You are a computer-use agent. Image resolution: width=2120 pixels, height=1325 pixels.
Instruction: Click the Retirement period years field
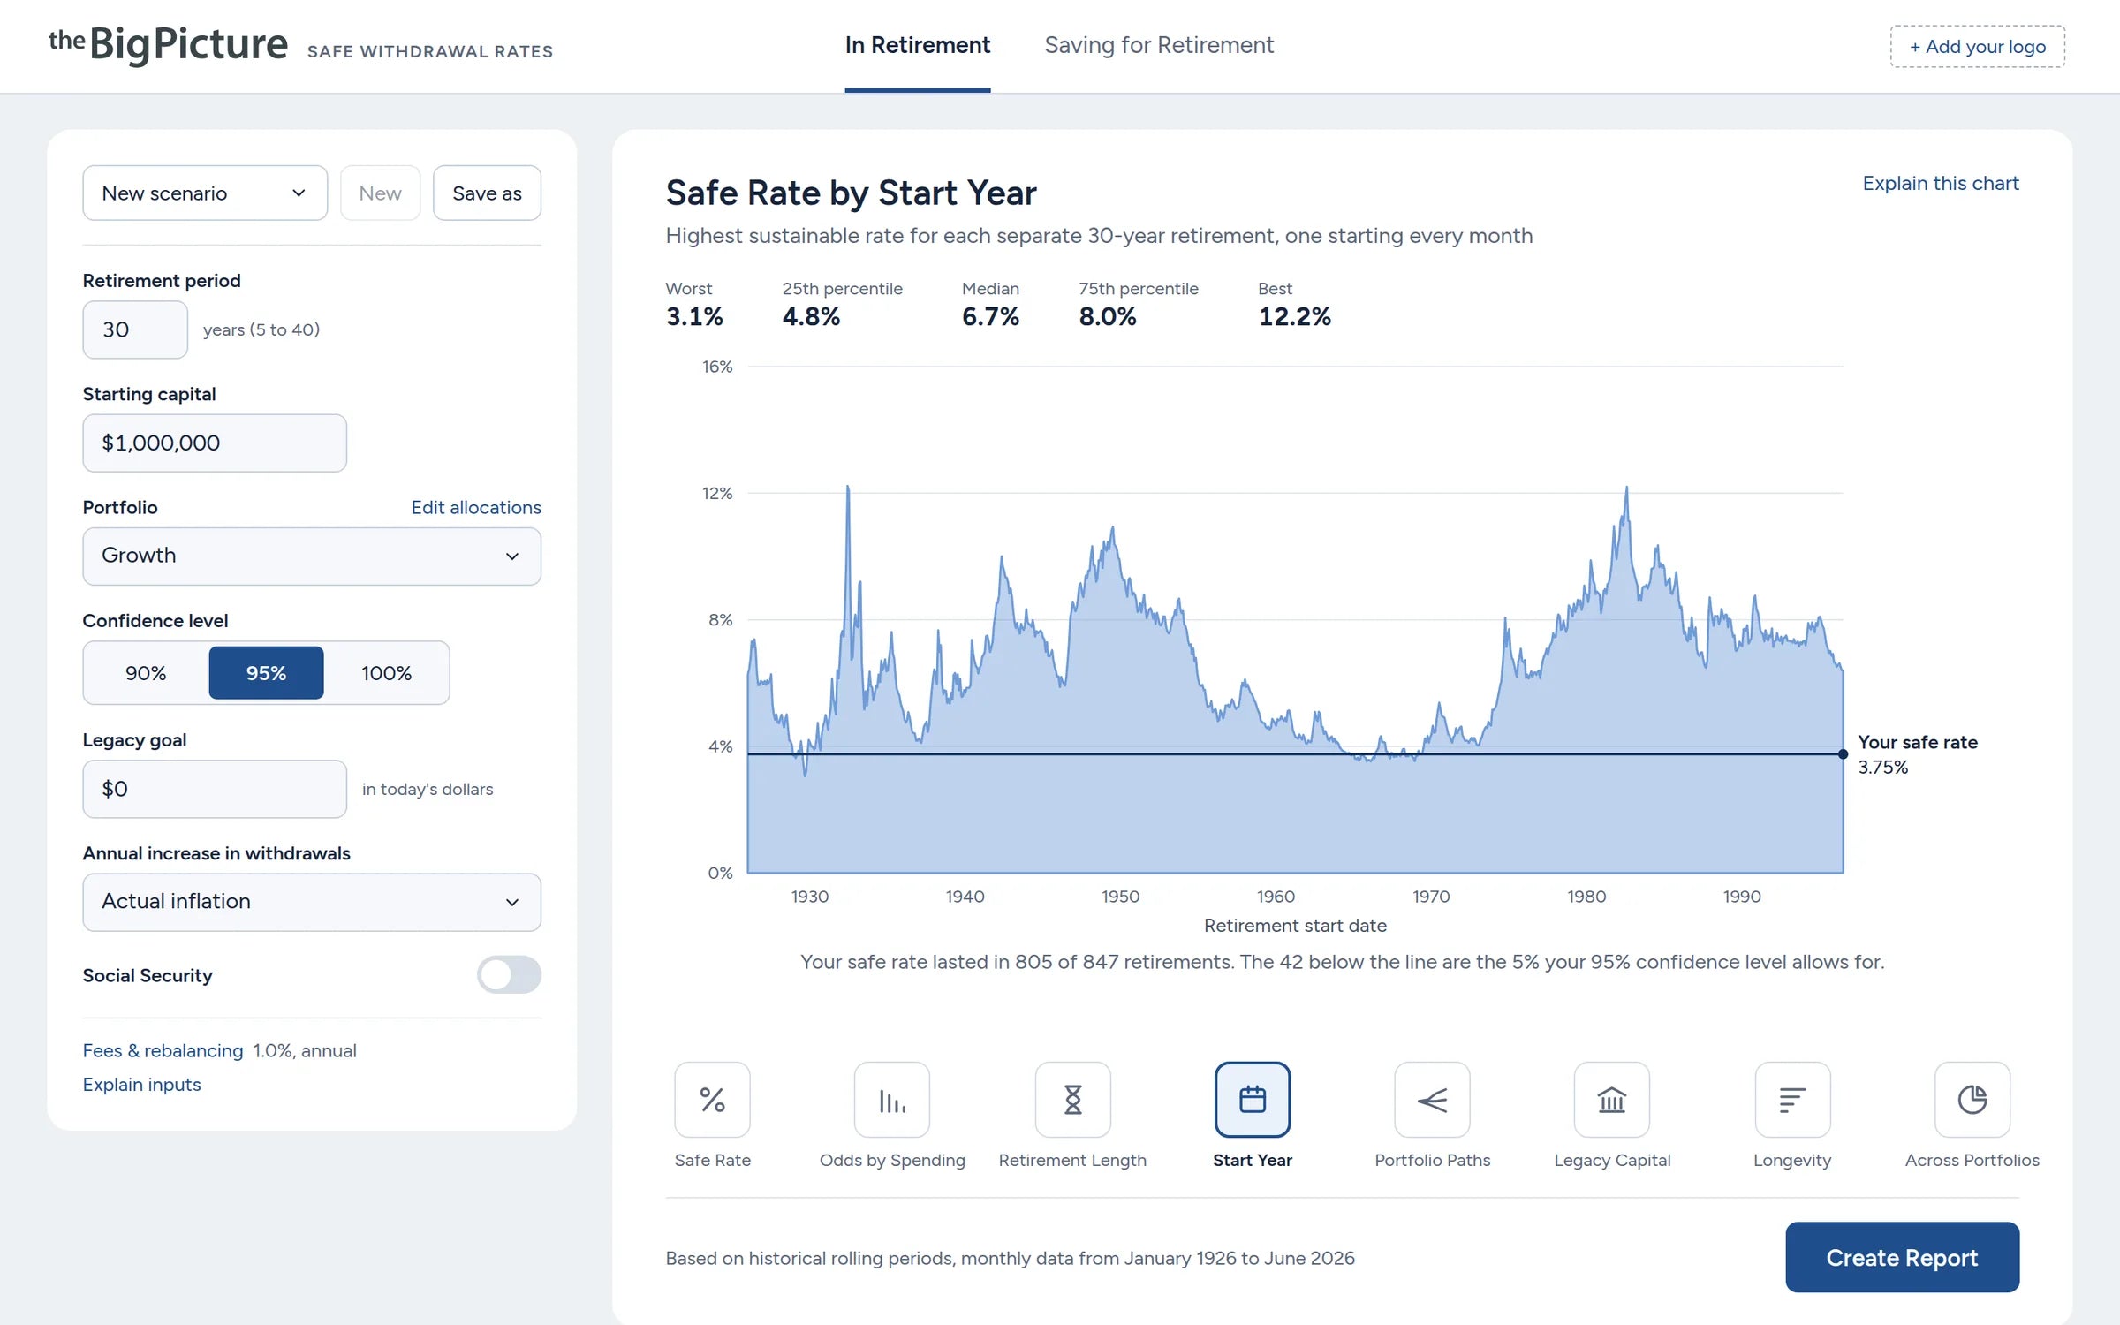point(135,329)
